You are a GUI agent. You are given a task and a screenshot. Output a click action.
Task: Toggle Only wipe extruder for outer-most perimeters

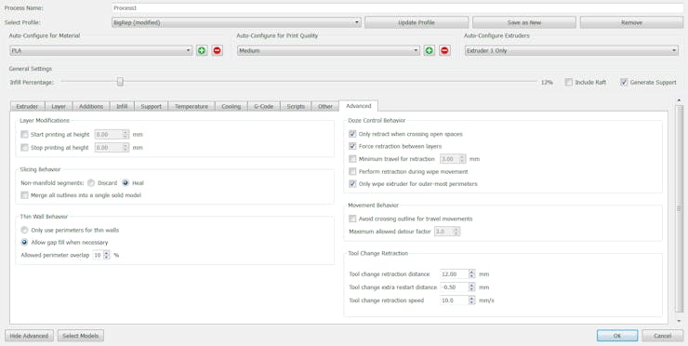(352, 184)
